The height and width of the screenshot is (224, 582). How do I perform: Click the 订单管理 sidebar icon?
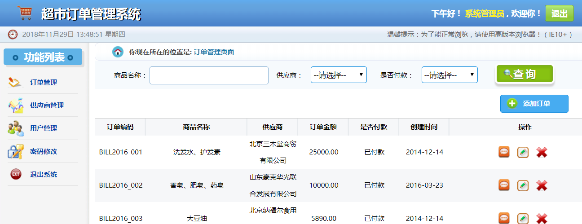[15, 82]
